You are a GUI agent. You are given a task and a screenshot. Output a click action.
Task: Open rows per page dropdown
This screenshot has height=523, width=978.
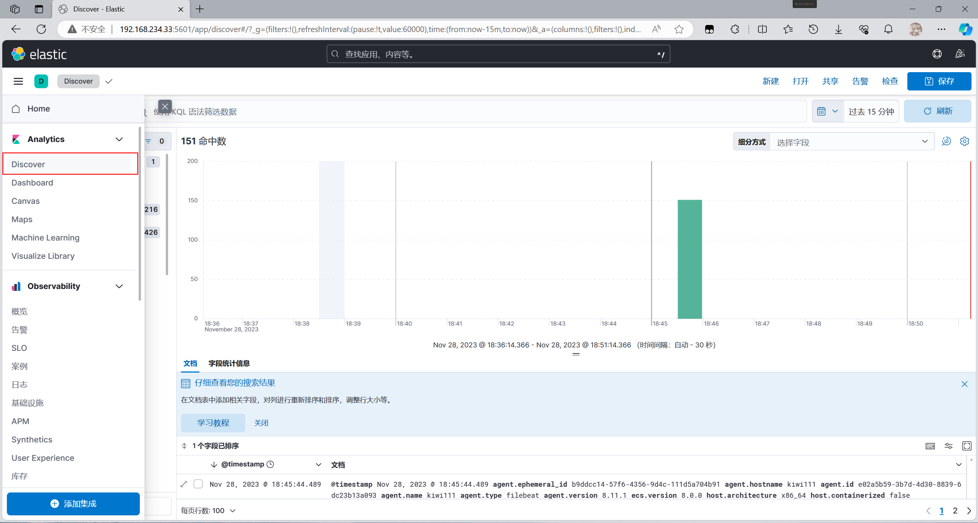208,511
